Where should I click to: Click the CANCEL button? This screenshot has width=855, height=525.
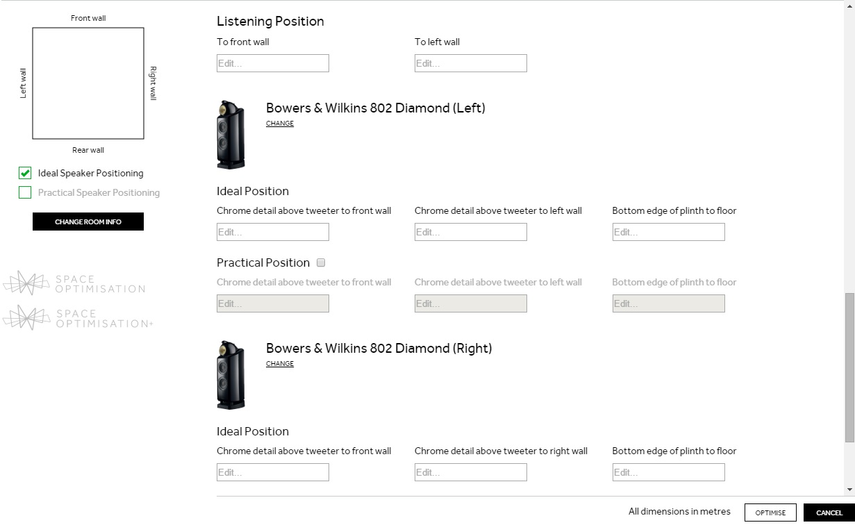[829, 512]
